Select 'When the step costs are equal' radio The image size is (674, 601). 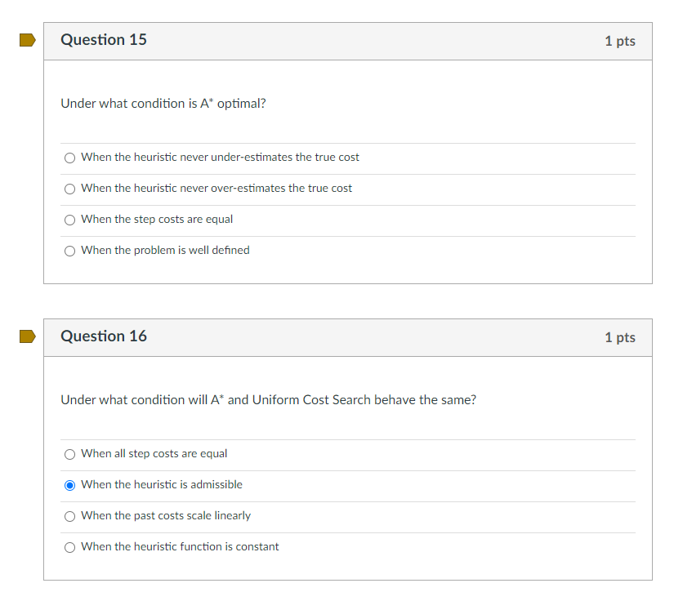[x=69, y=220]
